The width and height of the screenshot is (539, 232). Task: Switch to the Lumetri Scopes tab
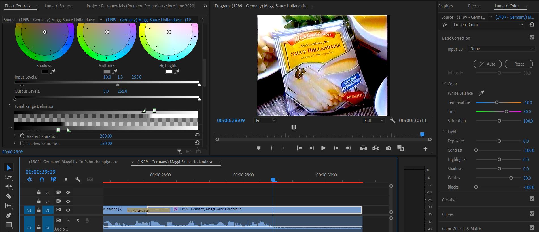point(58,6)
